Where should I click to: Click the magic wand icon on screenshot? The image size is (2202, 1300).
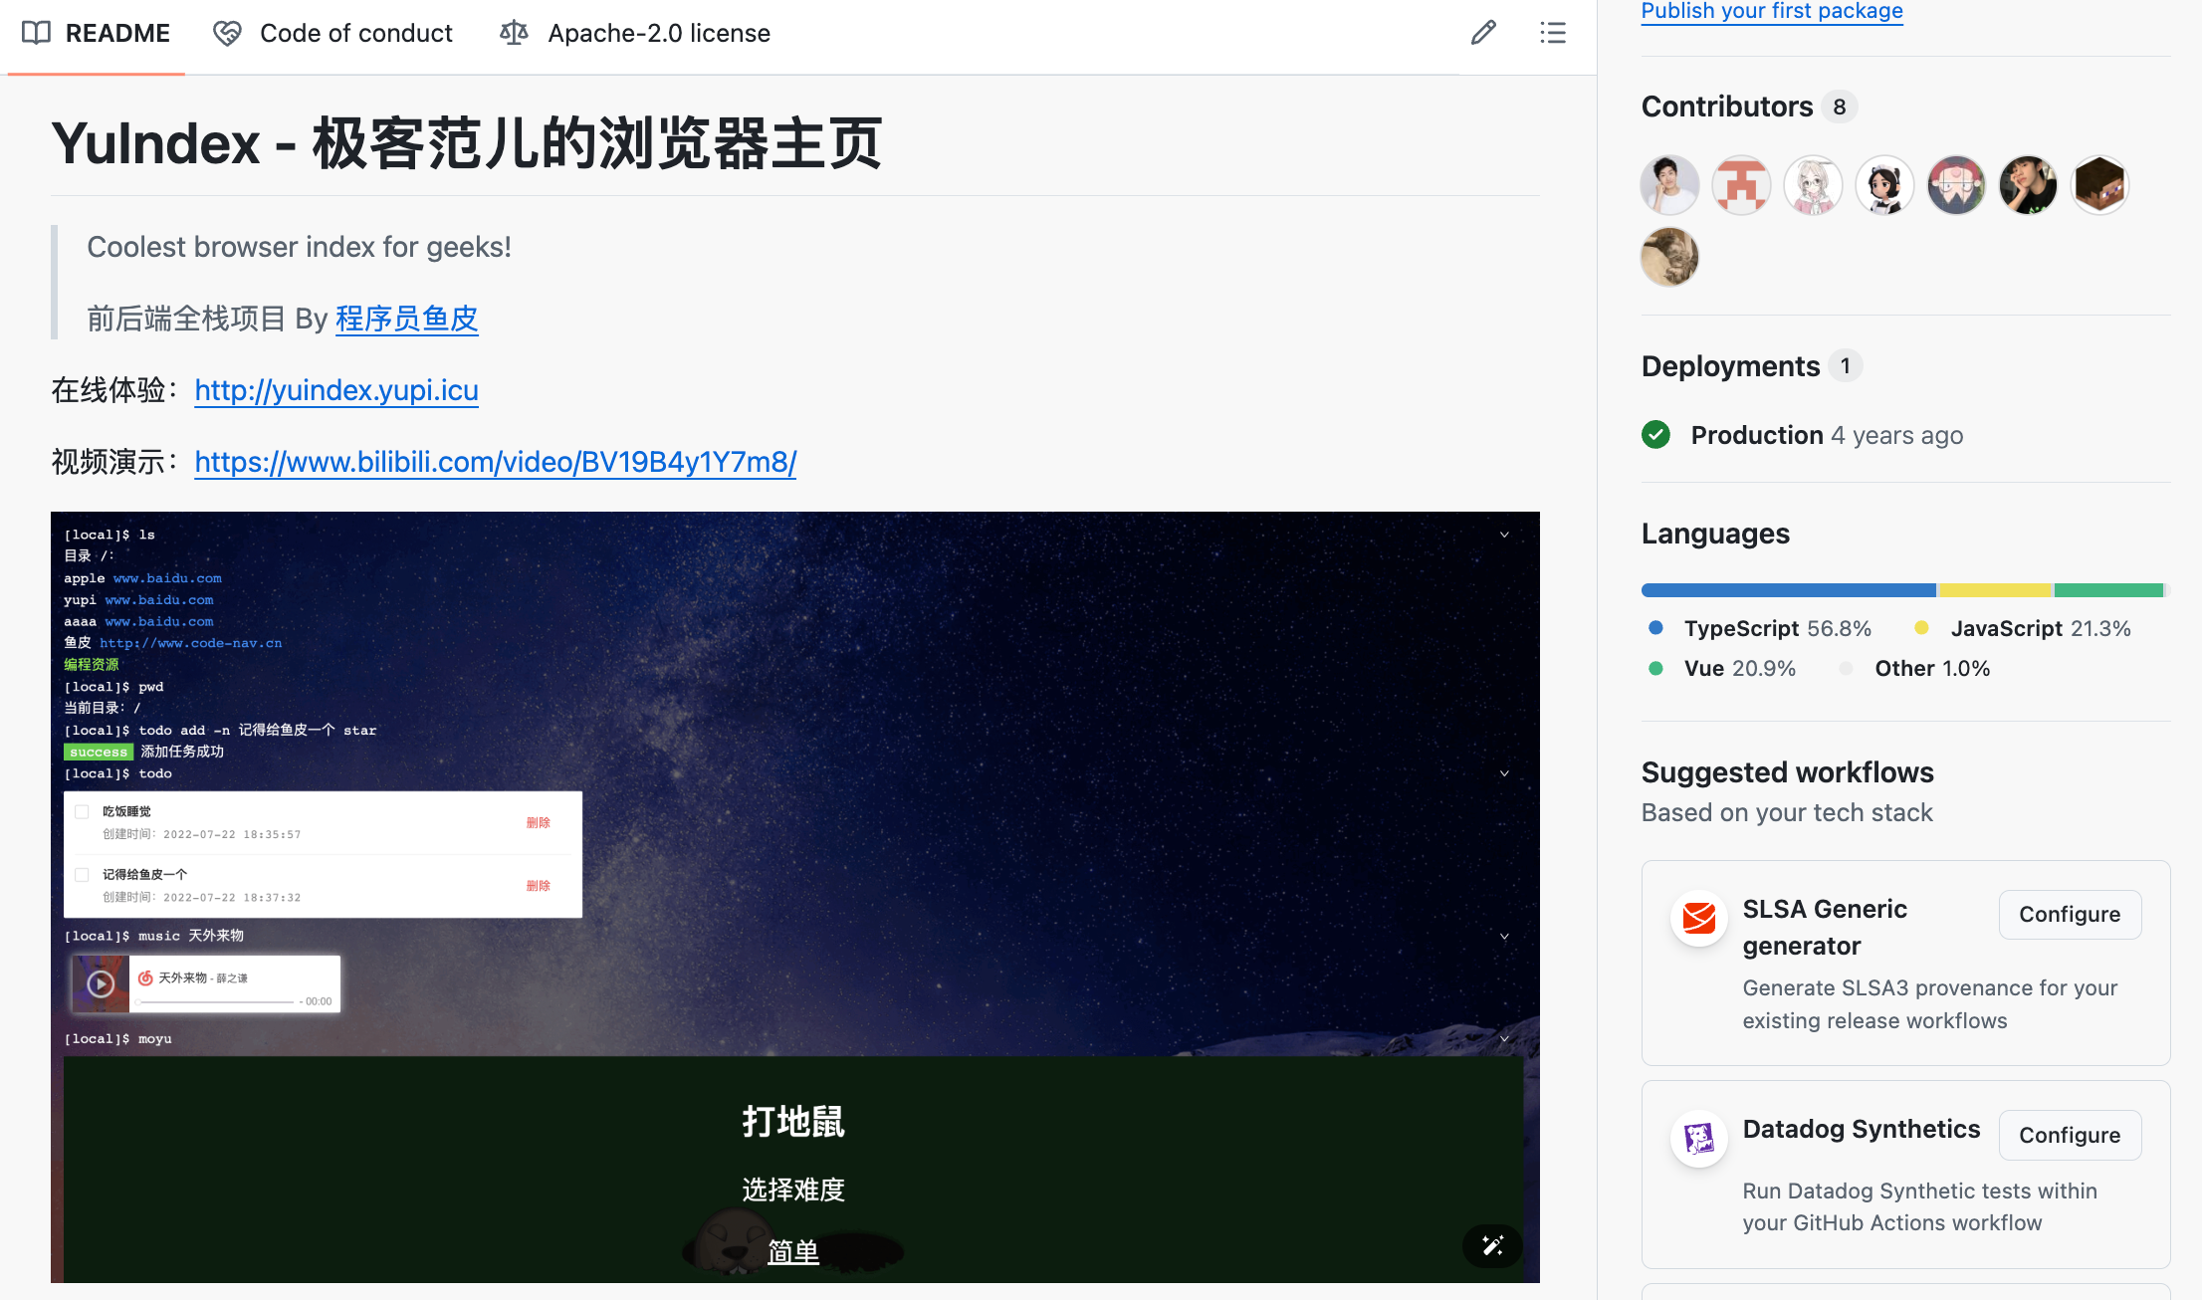1492,1245
